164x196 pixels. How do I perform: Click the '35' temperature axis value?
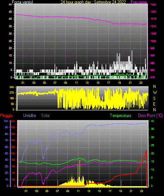point(152,129)
